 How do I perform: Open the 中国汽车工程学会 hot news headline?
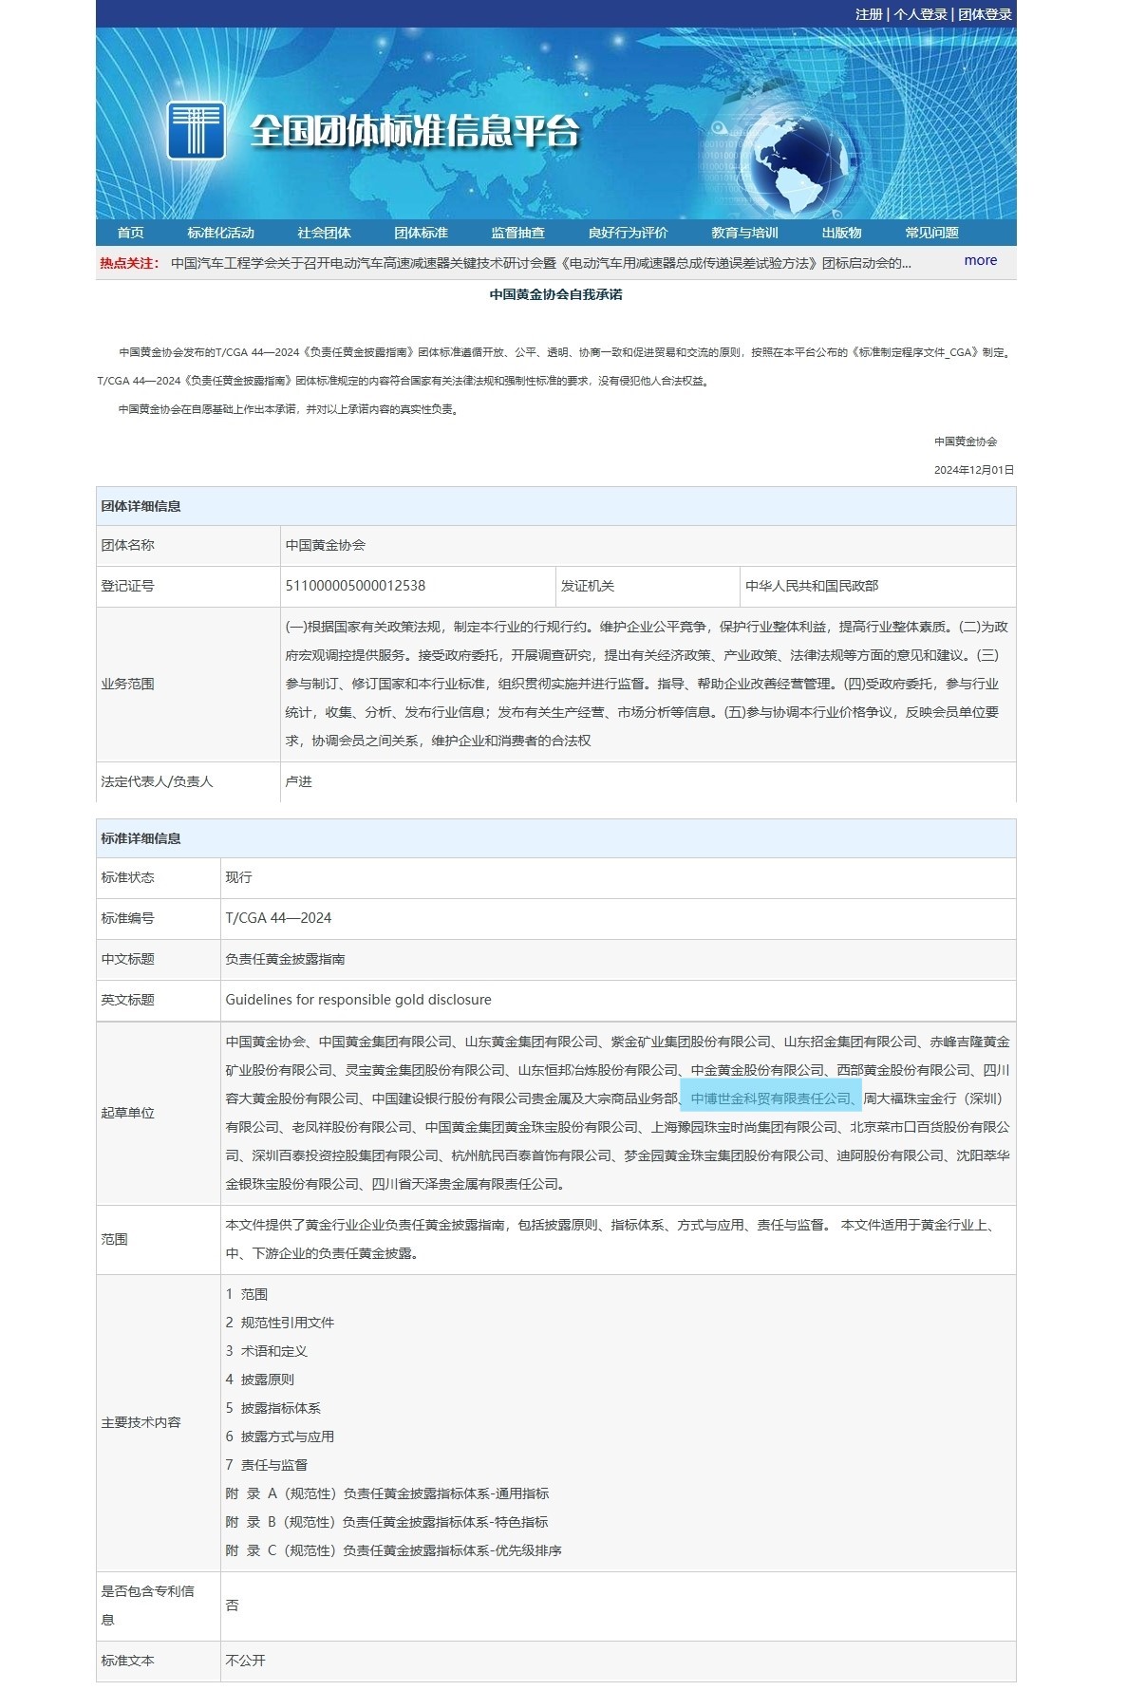540,263
